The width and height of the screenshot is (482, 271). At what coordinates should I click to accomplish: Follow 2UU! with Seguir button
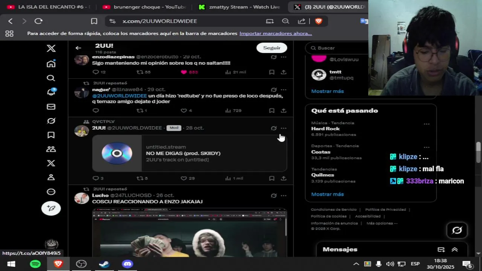(272, 48)
